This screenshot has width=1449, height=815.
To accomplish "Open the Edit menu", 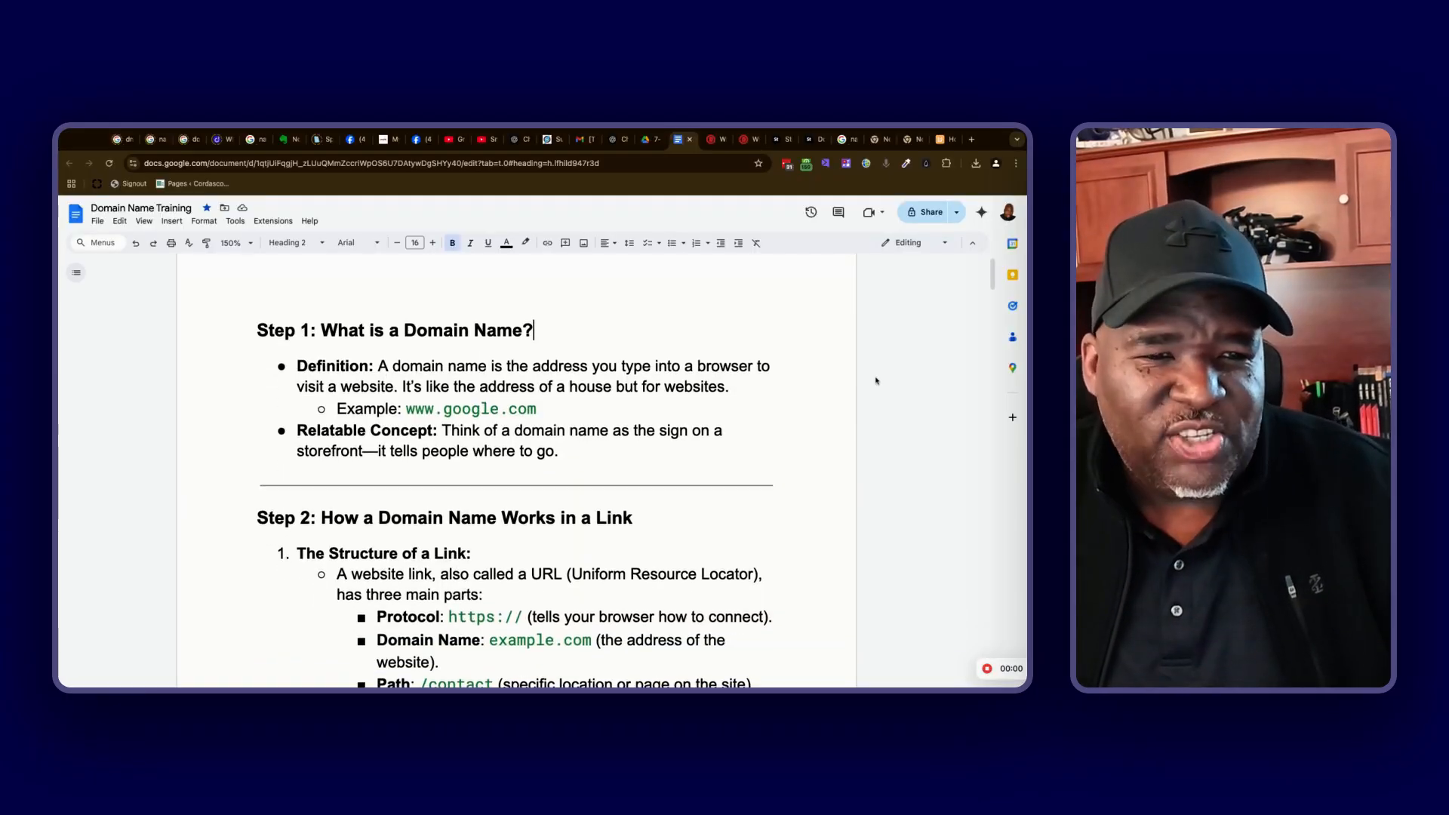I will click(x=120, y=221).
